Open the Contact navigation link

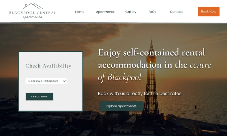click(x=176, y=12)
